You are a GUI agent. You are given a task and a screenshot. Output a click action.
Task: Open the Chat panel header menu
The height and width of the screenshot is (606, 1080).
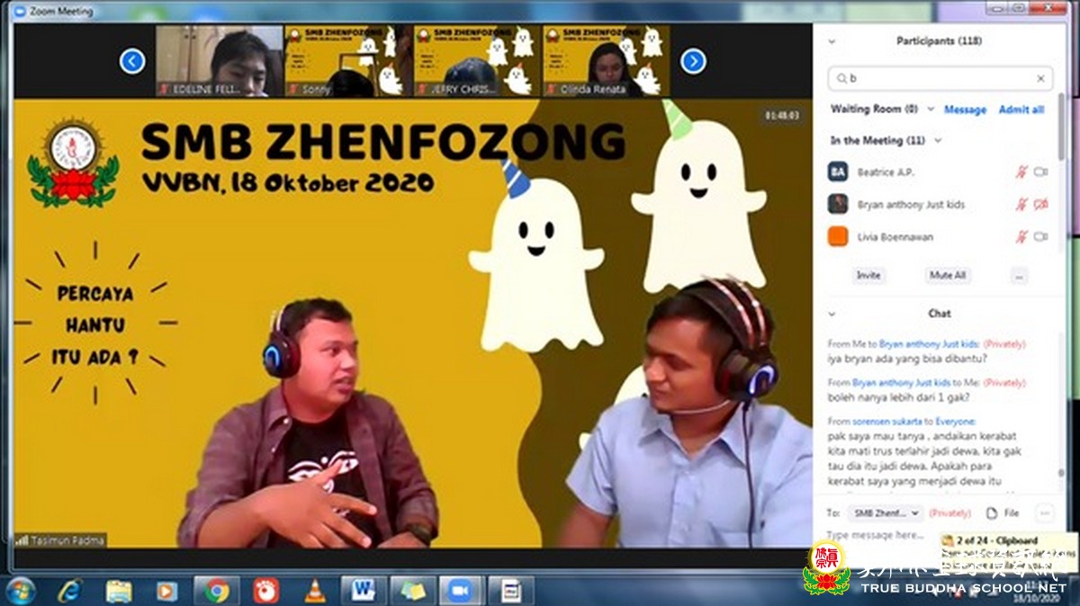pos(832,314)
